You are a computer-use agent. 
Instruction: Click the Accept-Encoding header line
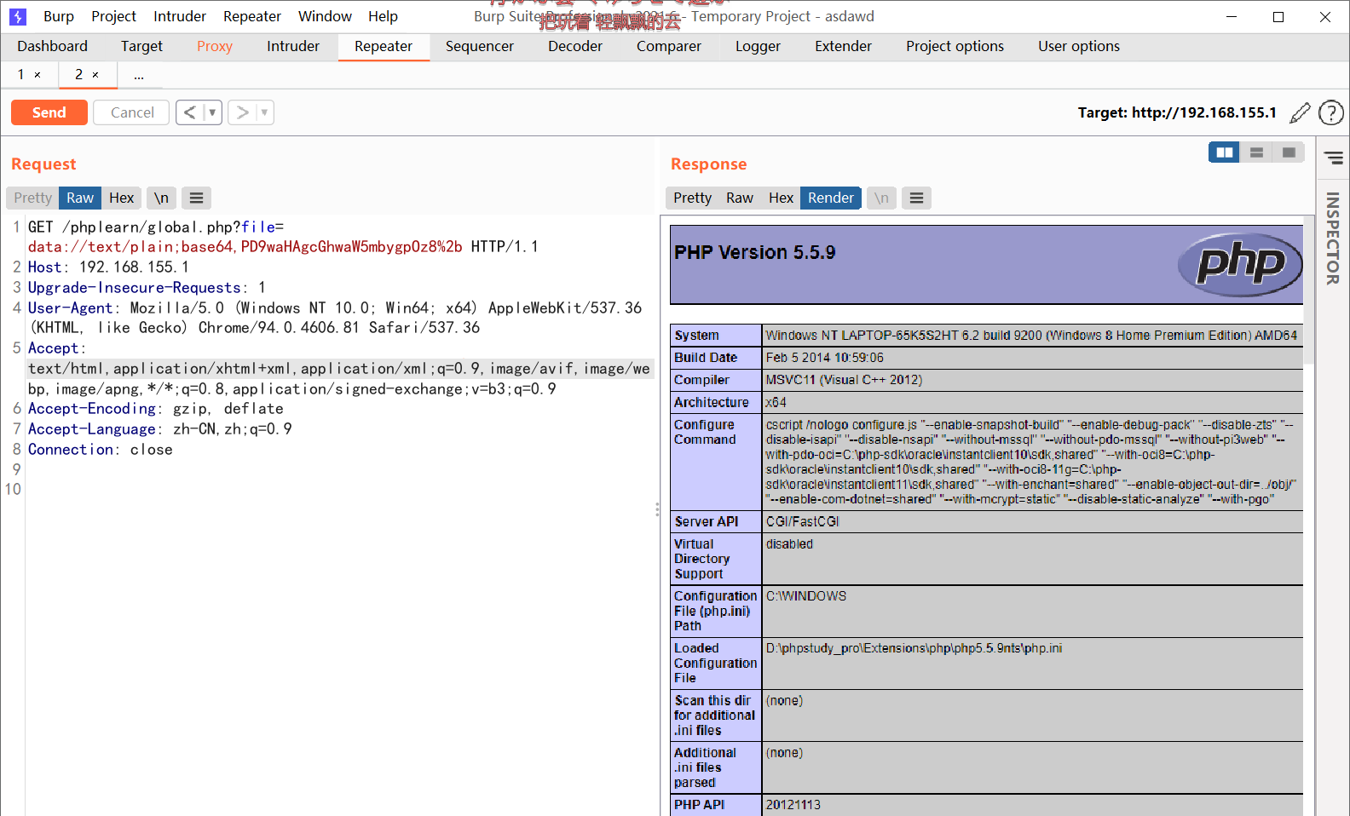coord(156,409)
